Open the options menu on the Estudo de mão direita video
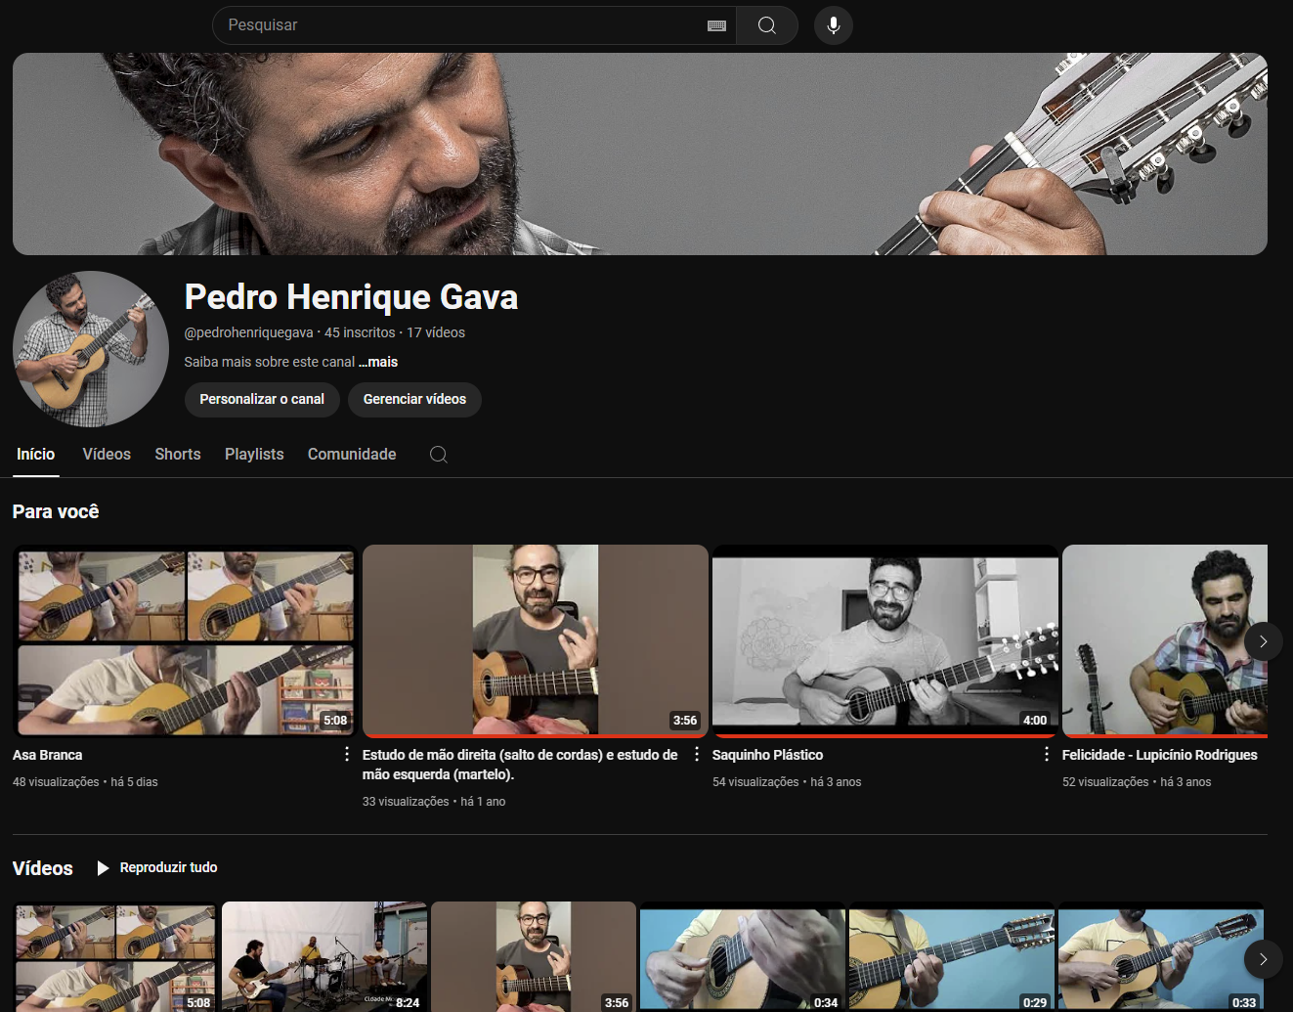 695,754
